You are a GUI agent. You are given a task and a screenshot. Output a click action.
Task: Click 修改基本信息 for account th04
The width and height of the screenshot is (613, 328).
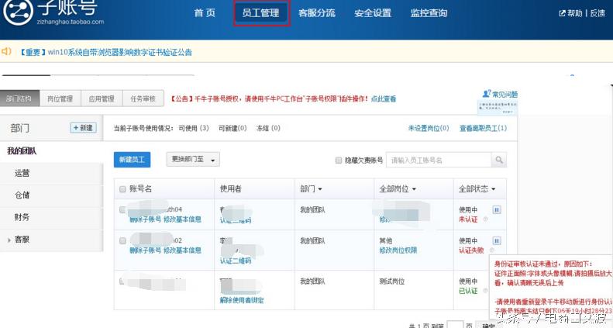pos(182,219)
